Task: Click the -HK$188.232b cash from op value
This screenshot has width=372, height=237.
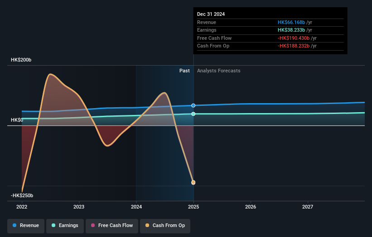Action: [x=294, y=46]
